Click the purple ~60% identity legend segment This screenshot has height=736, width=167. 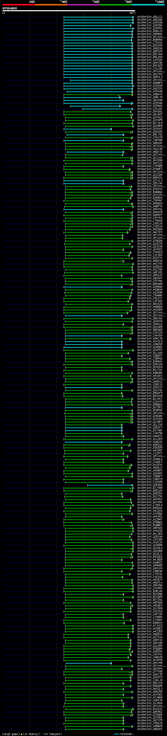pos(83,5)
